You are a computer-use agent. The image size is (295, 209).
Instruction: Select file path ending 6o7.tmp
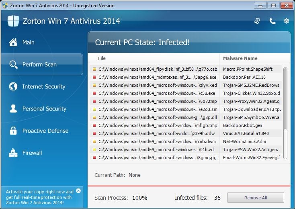tap(158, 101)
